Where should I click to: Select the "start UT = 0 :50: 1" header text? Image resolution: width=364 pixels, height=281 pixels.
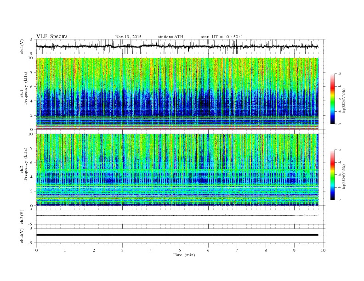222,37
